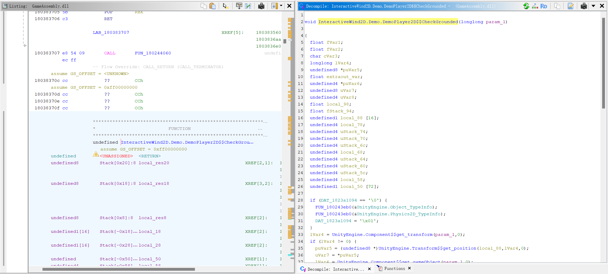This screenshot has width=608, height=274.
Task: Select the CALL mnemonic in the Listing
Action: [110, 53]
